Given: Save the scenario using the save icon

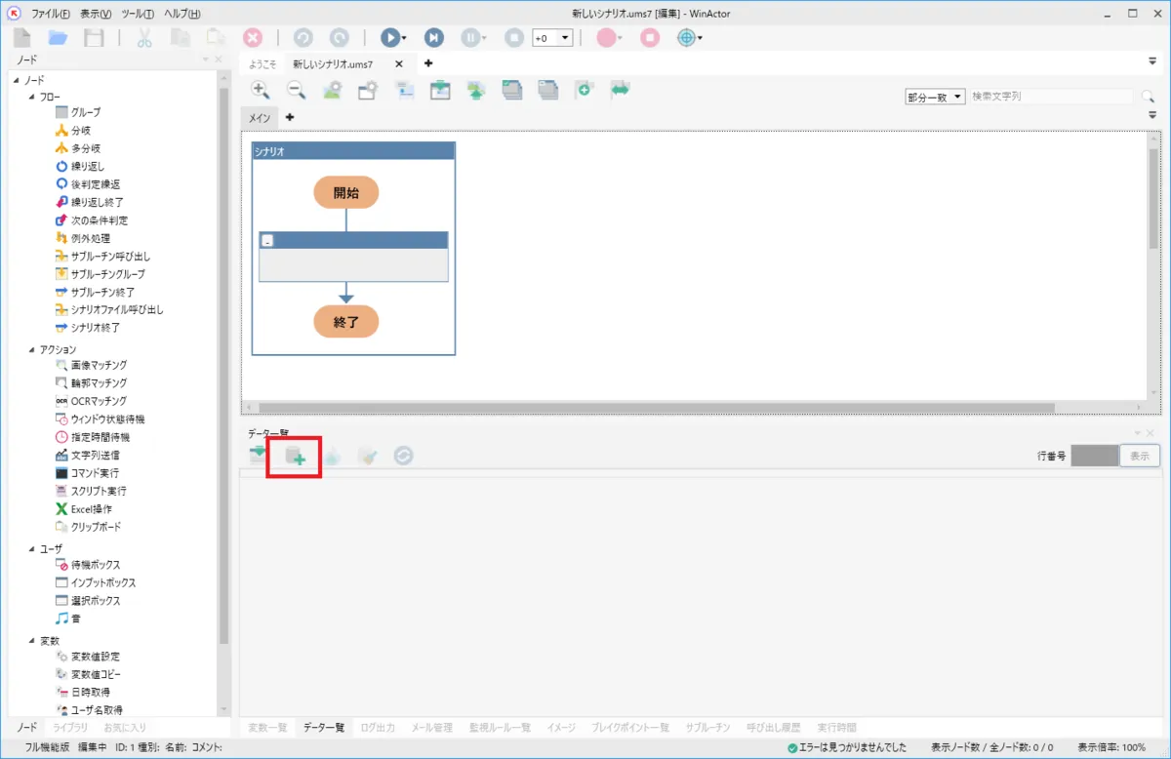Looking at the screenshot, I should click(x=92, y=37).
